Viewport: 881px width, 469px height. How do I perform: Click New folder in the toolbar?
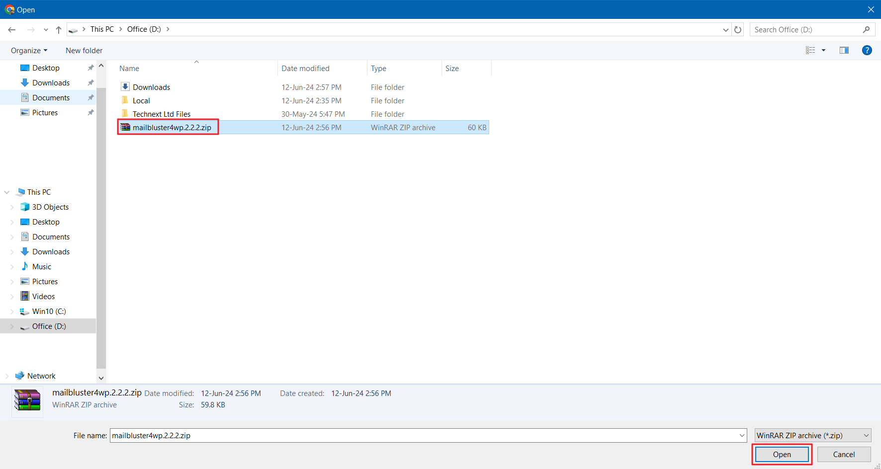pyautogui.click(x=84, y=51)
